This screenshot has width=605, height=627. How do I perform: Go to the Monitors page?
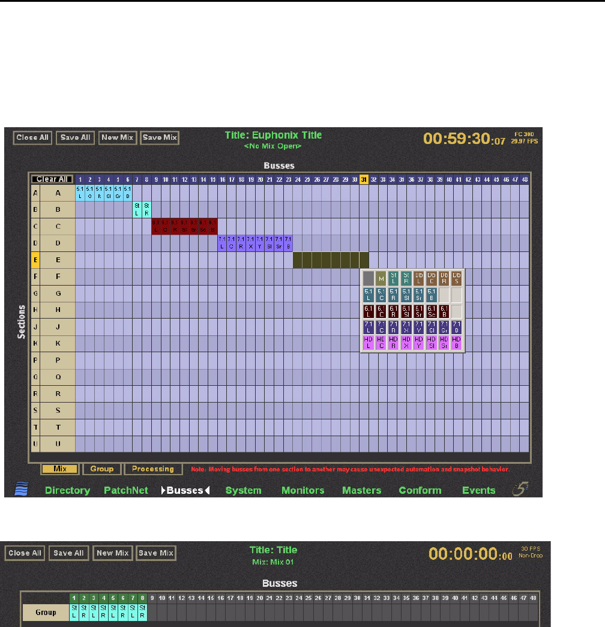pyautogui.click(x=303, y=490)
